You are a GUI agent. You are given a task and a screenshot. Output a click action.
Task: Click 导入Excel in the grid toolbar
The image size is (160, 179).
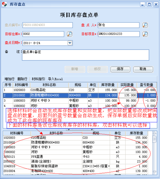pyautogui.click(x=55, y=79)
